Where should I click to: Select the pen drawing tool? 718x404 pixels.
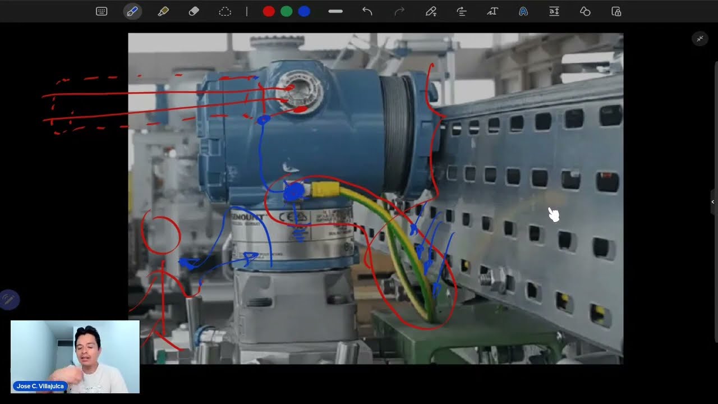(x=132, y=11)
